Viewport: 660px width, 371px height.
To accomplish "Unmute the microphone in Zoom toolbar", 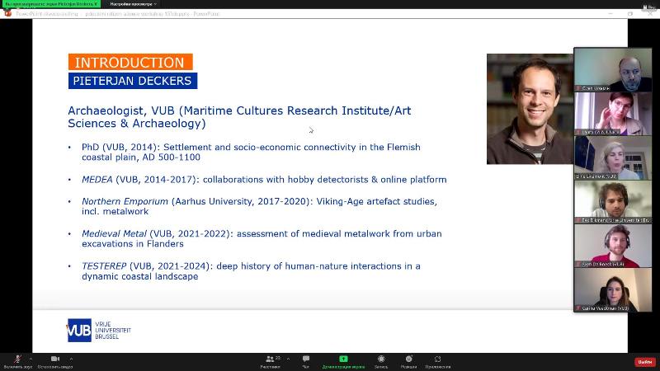I will 17,359.
